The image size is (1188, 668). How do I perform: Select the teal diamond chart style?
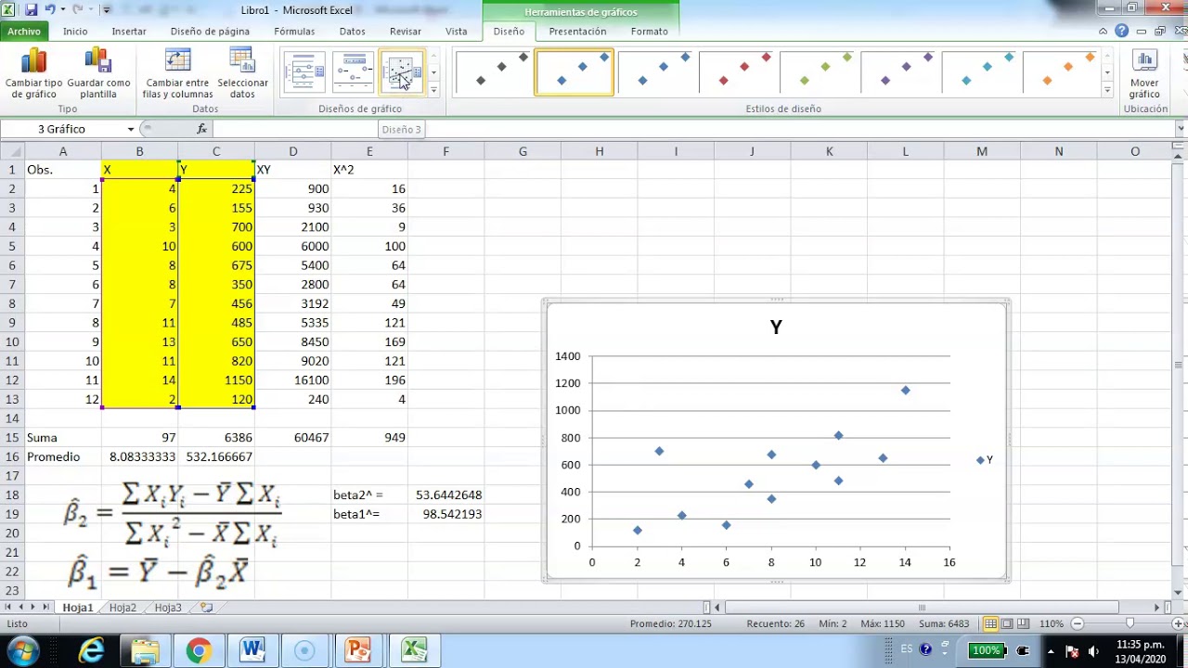click(x=981, y=72)
